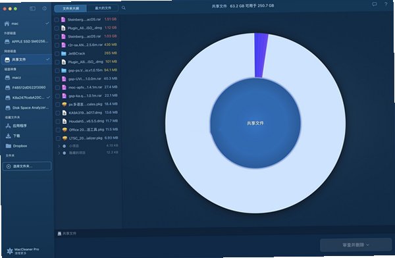Check the 1.12 GB Plugin_Alli dmg checkbox
This screenshot has width=395, height=258.
pyautogui.click(x=57, y=28)
